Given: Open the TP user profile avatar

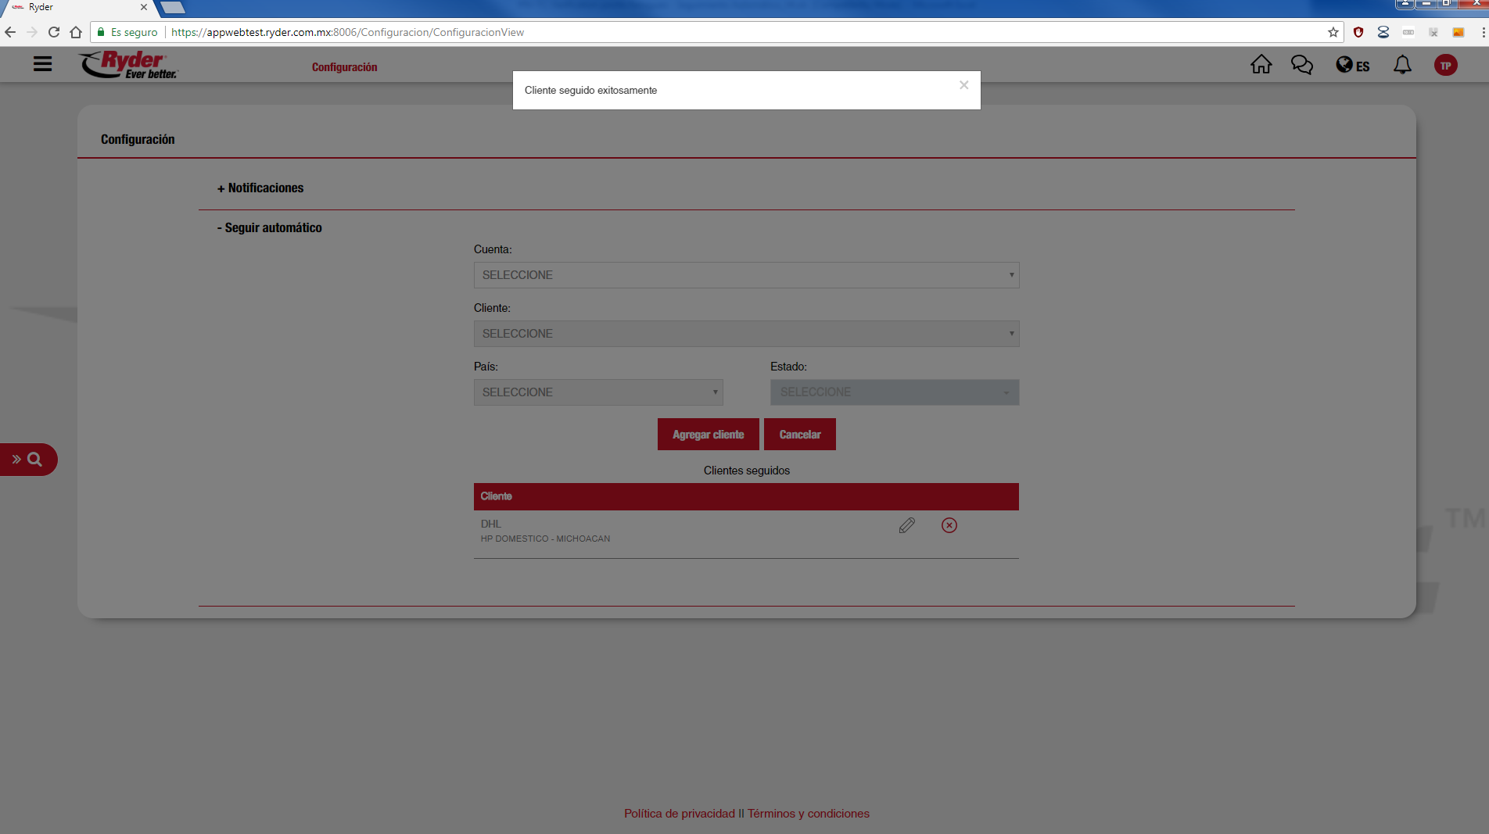Looking at the screenshot, I should tap(1445, 66).
